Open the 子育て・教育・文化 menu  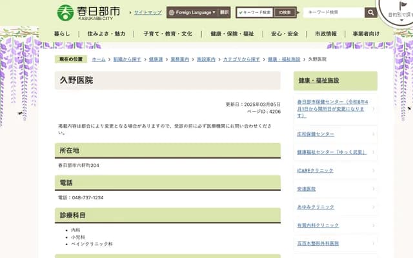(x=167, y=34)
